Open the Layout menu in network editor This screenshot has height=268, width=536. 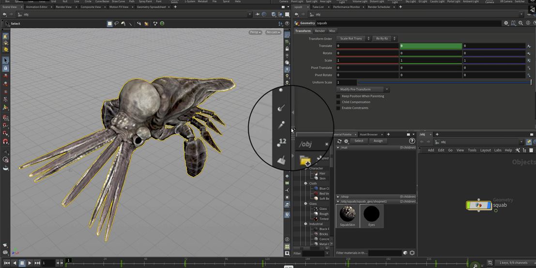(485, 150)
